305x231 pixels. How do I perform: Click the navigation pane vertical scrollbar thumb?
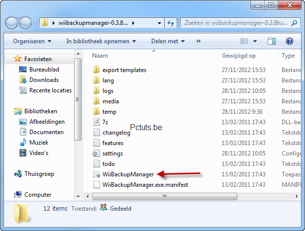tap(78, 99)
